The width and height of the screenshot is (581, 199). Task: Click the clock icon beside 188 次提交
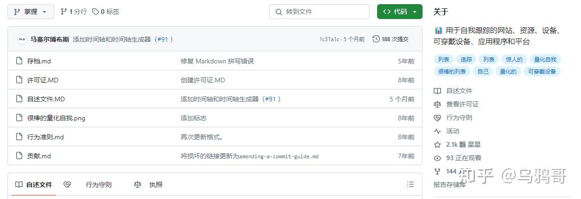(376, 39)
